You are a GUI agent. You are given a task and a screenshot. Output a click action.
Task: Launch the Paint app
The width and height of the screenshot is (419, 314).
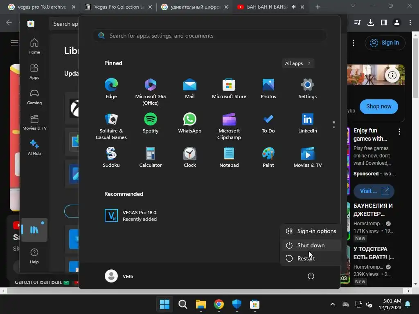tap(268, 157)
